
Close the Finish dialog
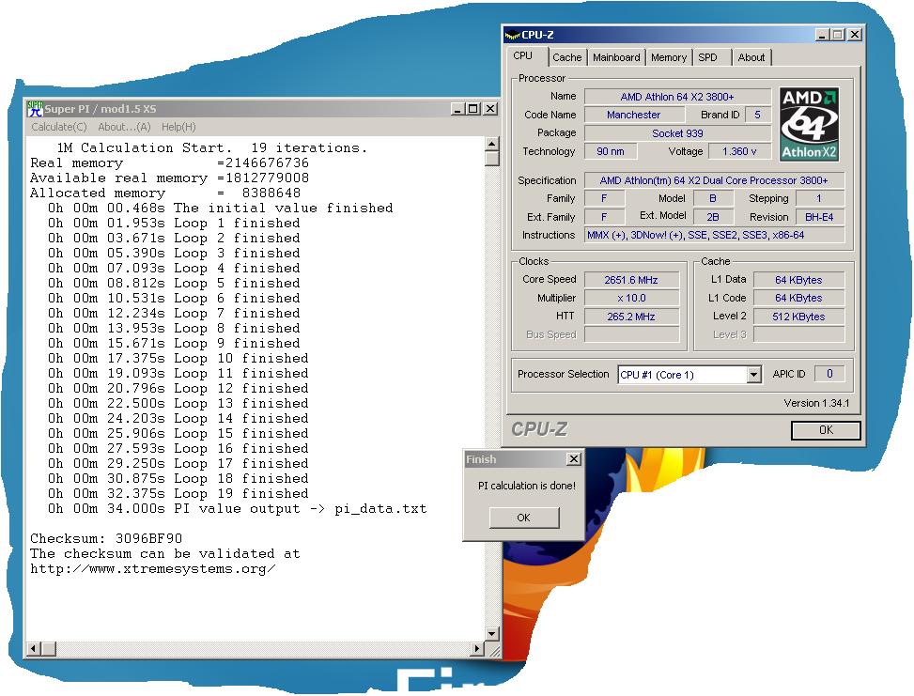pos(574,459)
